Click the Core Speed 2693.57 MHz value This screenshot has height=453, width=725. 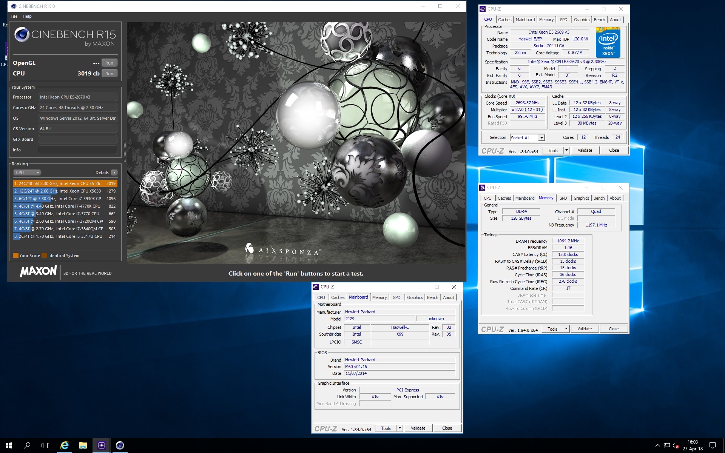528,103
